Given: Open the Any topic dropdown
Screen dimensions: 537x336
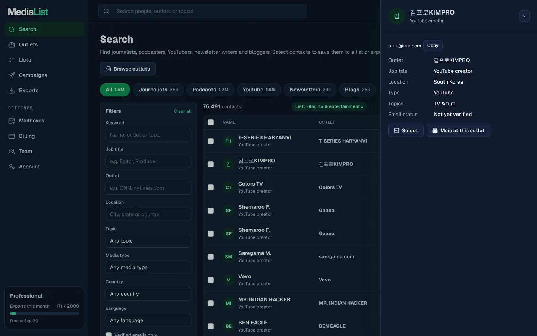Looking at the screenshot, I should (x=148, y=241).
